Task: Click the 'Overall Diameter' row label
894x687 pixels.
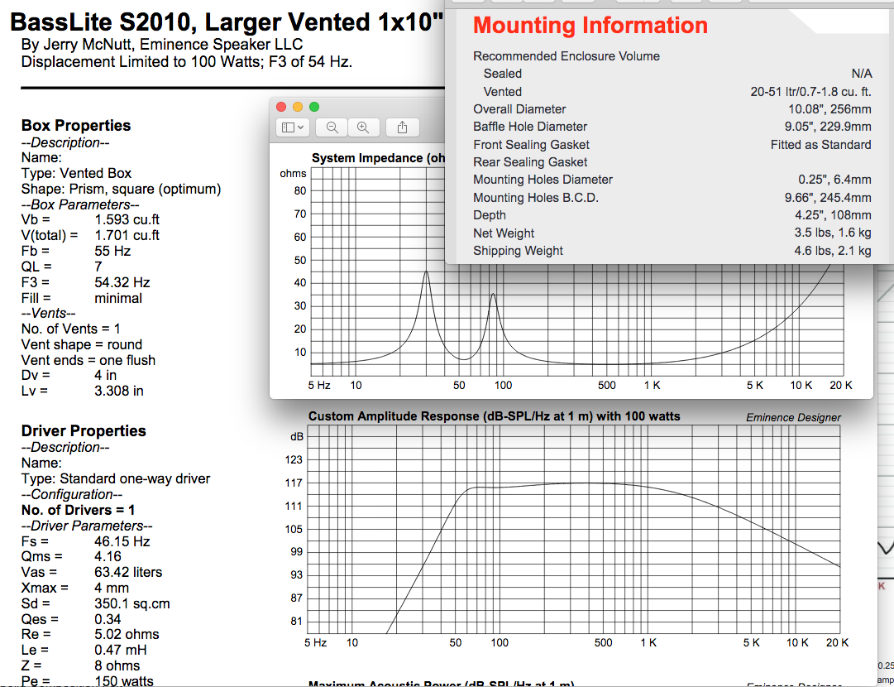Action: (519, 109)
